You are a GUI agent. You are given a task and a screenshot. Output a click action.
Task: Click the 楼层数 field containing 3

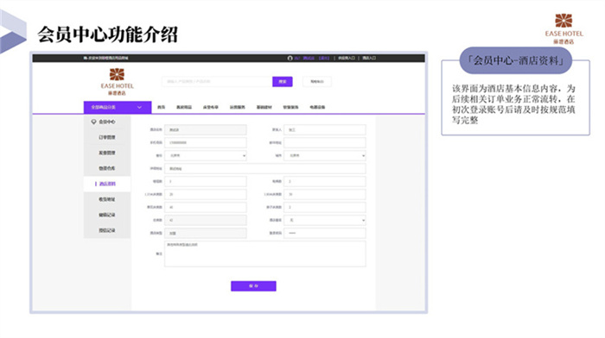click(206, 181)
